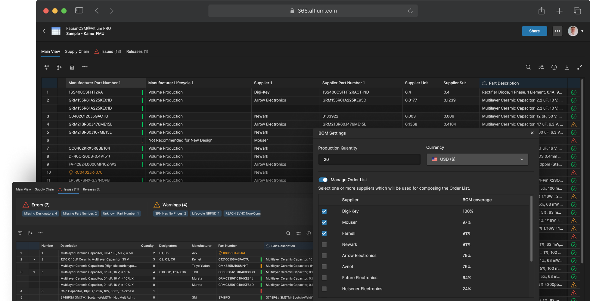Viewport: 590px width, 301px height.
Task: Toggle the Manage Order List switch
Action: [323, 180]
